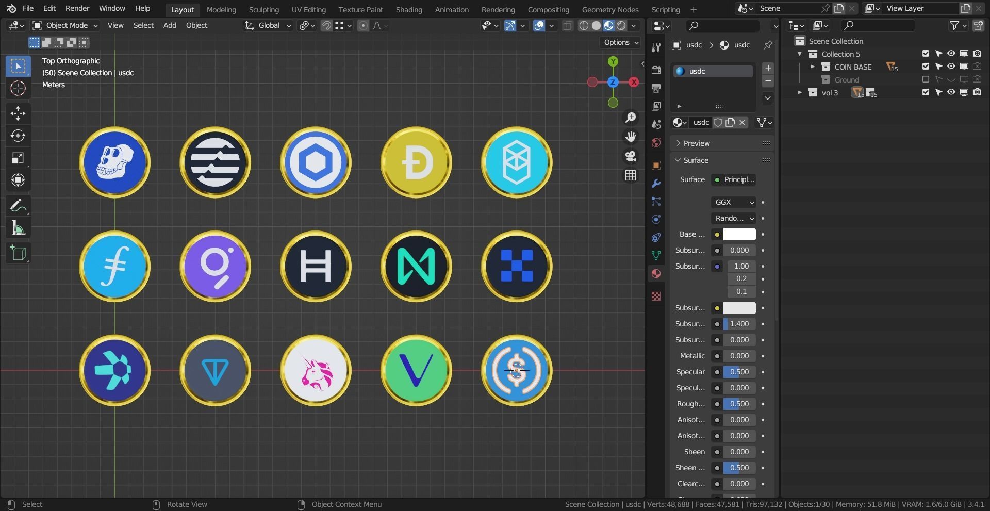Image resolution: width=990 pixels, height=511 pixels.
Task: Open Global transform orientation dropdown
Action: pos(268,25)
